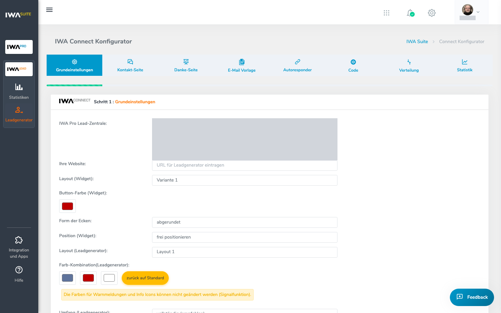Image resolution: width=501 pixels, height=313 pixels.
Task: Click the Code tab circular icon
Action: click(353, 62)
